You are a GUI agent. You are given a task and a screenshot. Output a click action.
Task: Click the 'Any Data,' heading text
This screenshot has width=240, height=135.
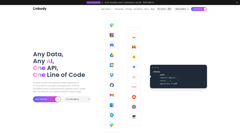tap(48, 54)
